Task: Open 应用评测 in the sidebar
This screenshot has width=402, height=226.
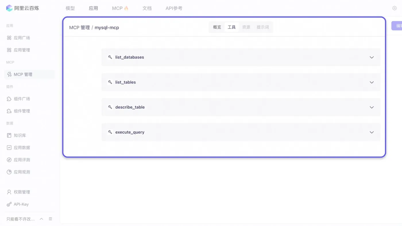Action: (22, 160)
